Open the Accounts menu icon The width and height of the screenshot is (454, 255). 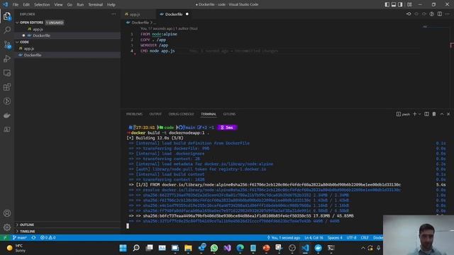click(7, 213)
